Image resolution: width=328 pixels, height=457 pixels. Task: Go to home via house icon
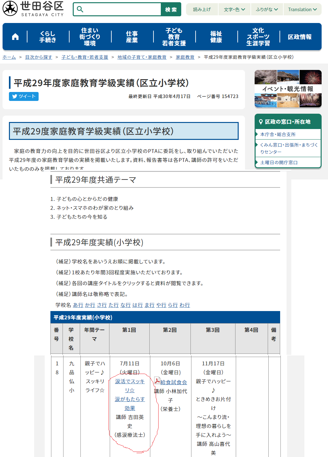pos(15,37)
